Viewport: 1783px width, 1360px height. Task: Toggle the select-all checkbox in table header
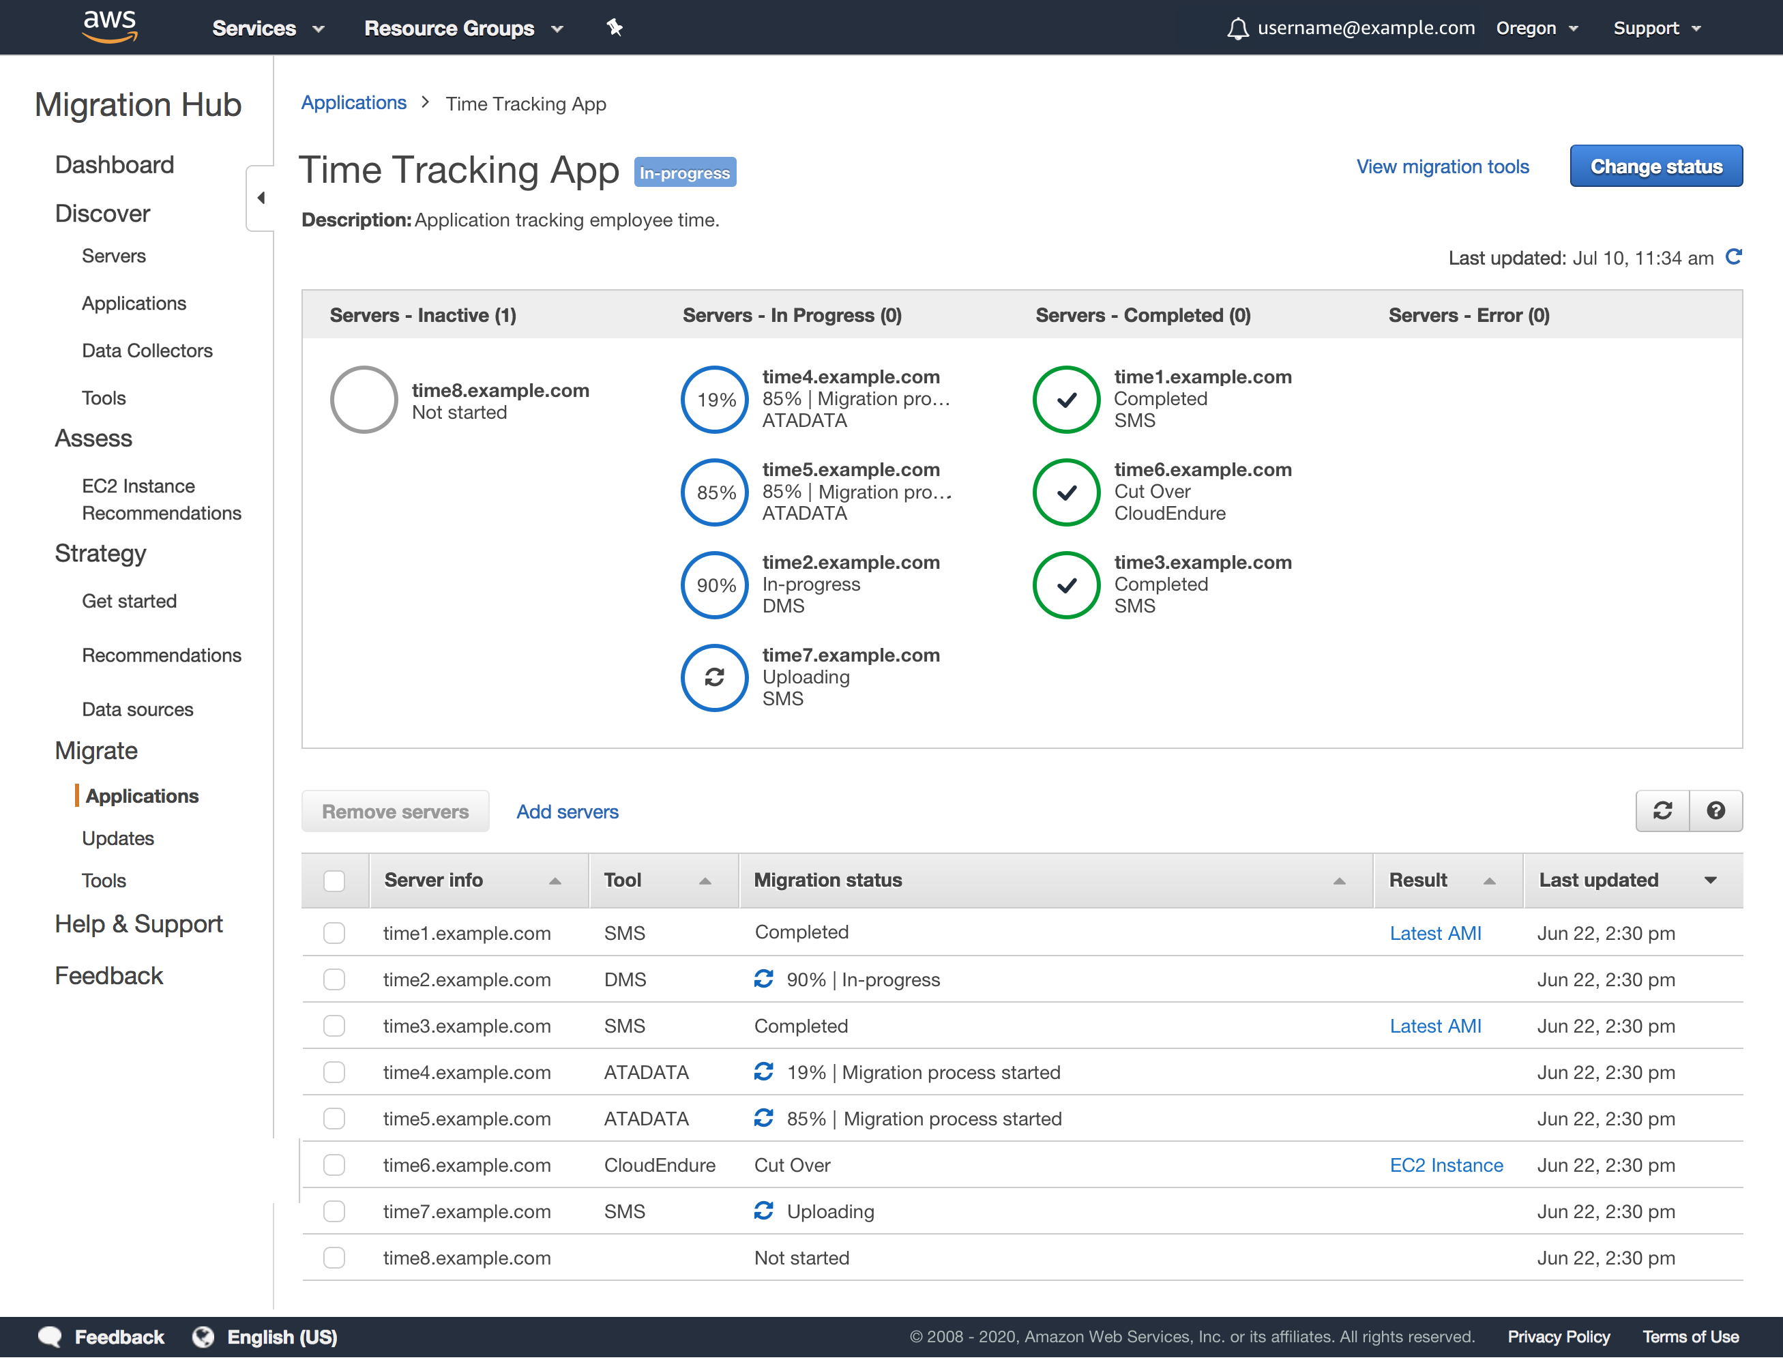[334, 881]
